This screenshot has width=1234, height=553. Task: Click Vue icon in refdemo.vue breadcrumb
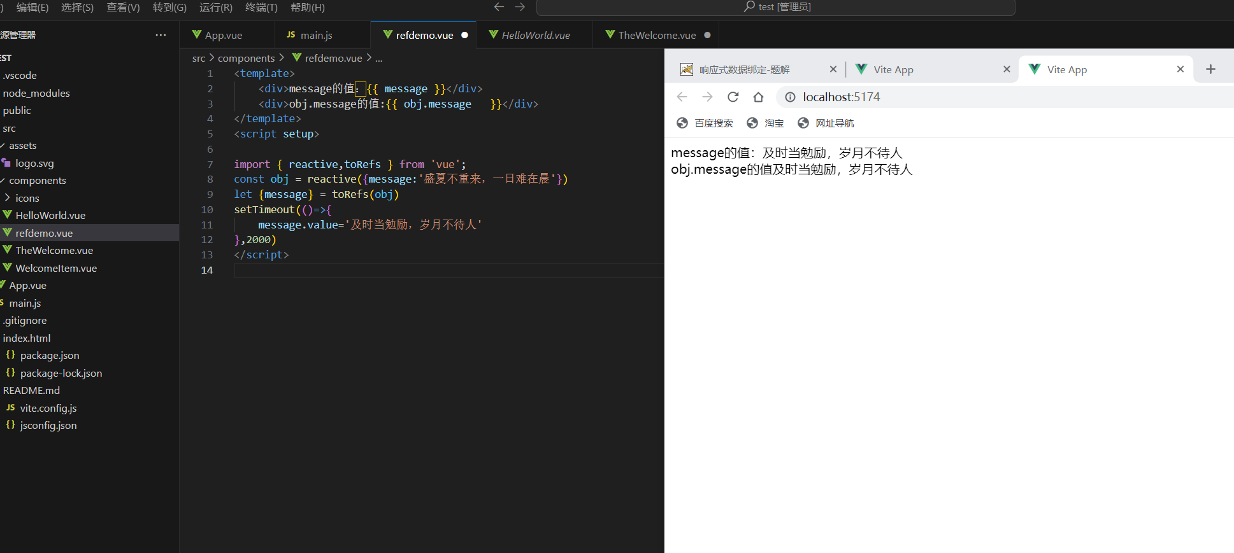(297, 57)
